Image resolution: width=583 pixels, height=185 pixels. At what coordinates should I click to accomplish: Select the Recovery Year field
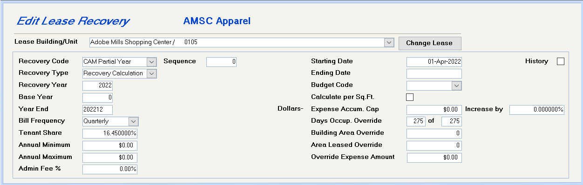(98, 86)
